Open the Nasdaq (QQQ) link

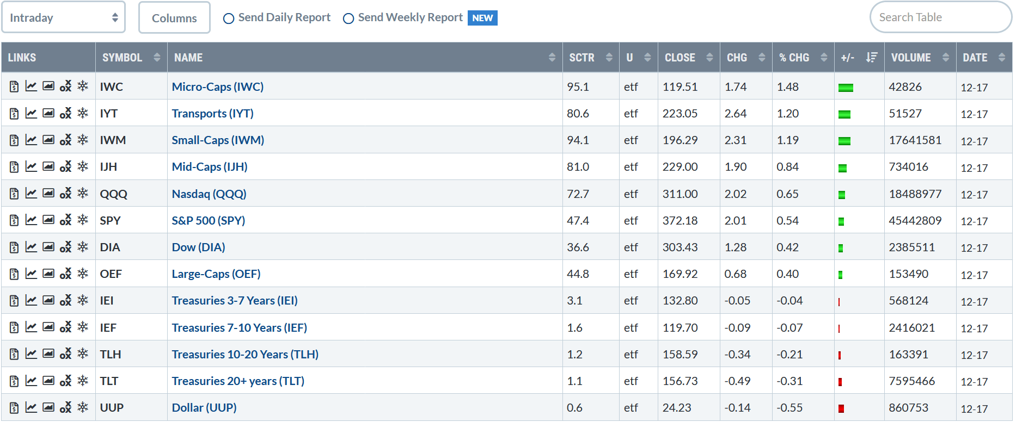click(209, 194)
